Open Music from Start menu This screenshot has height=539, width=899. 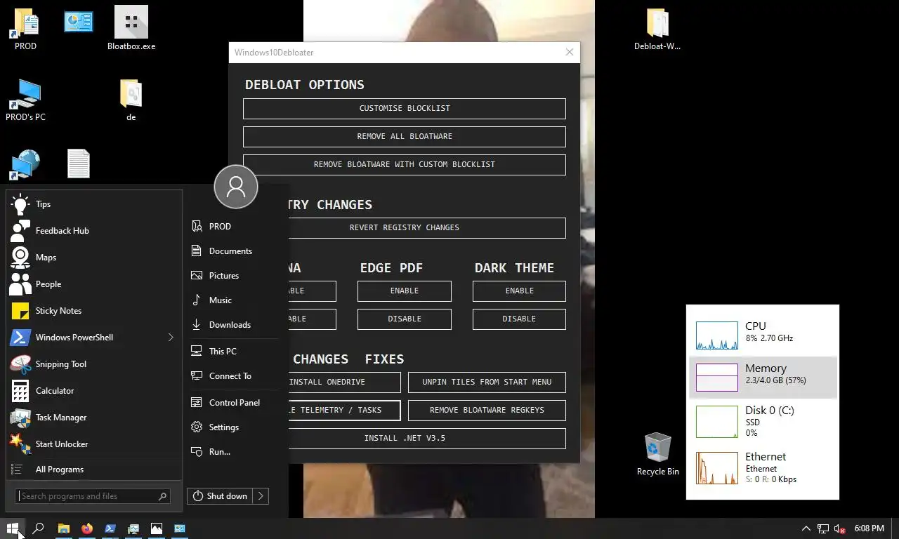coord(233,300)
